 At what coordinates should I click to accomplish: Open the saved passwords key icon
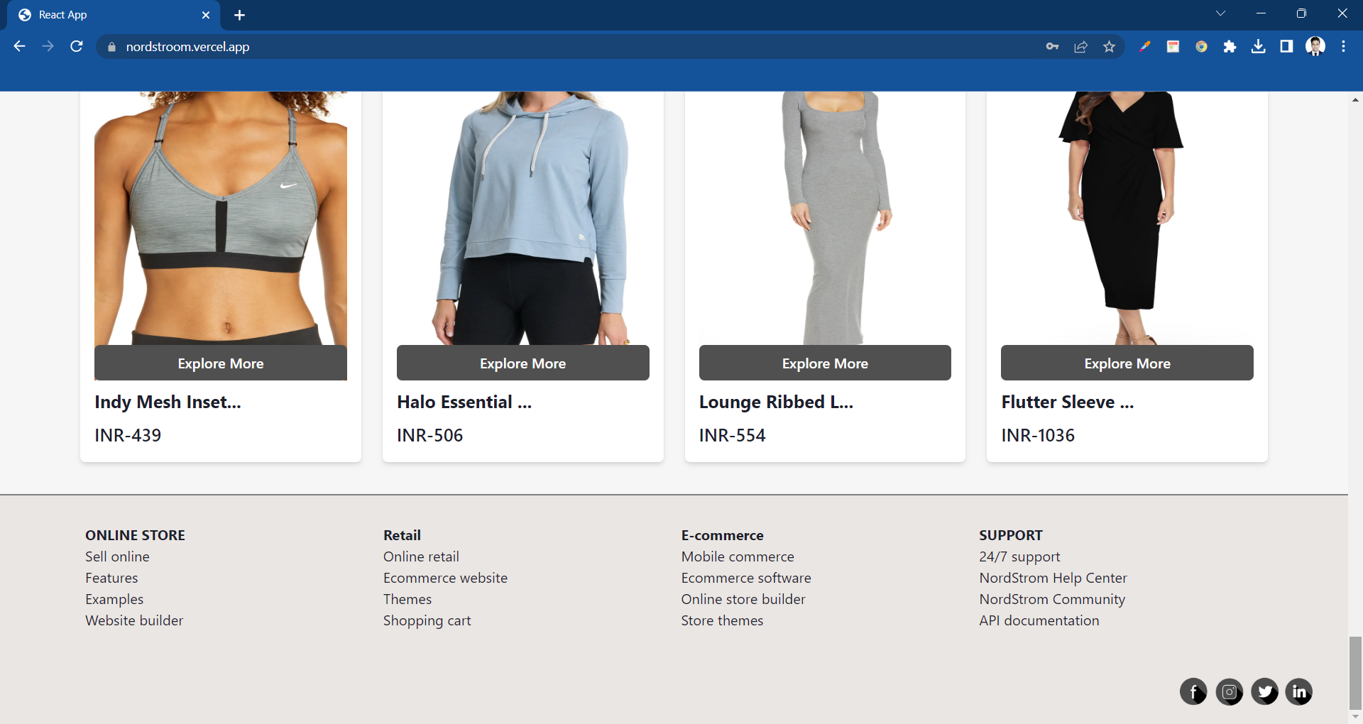[1052, 47]
